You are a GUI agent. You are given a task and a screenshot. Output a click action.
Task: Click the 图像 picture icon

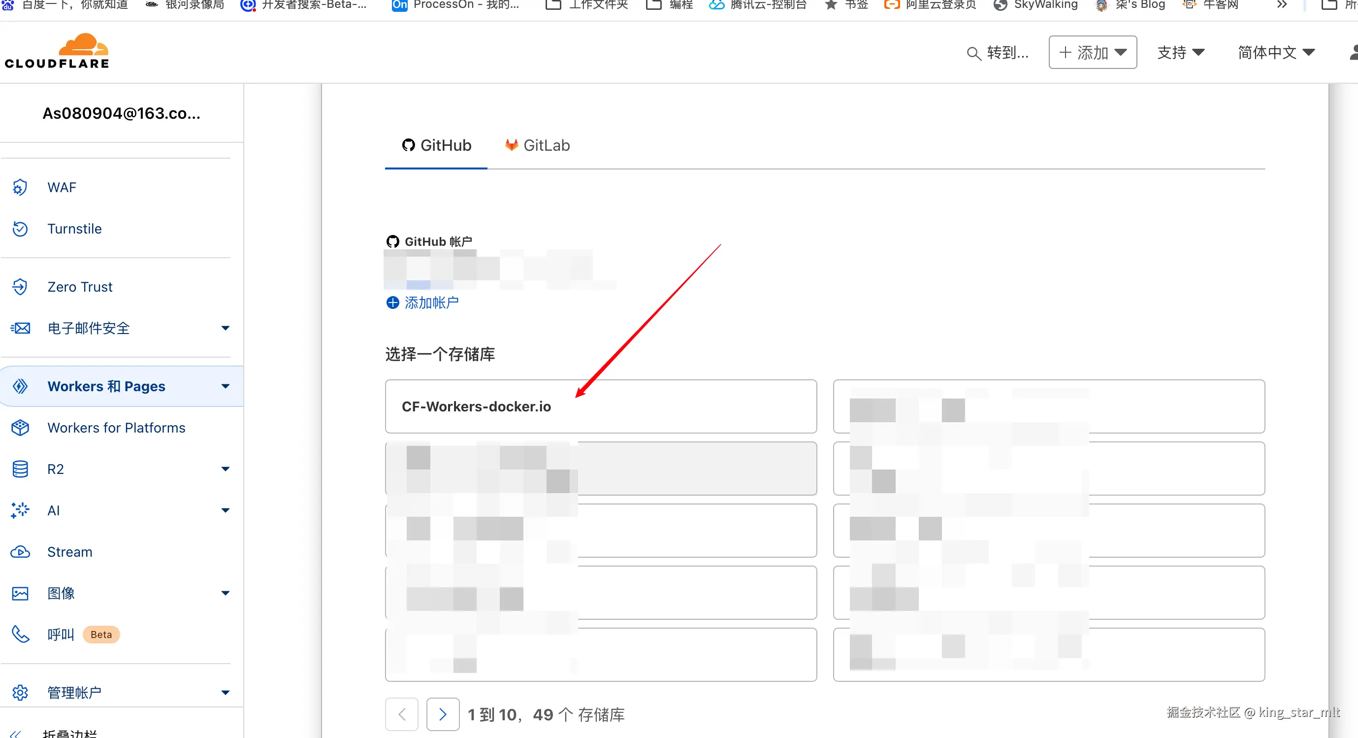tap(20, 594)
